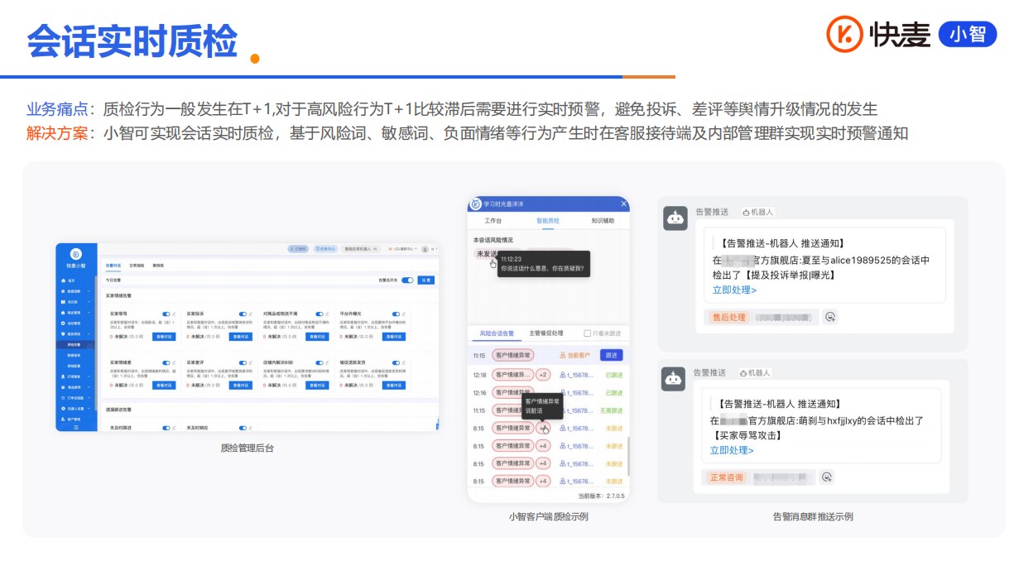1014x561 pixels.
Task: Toggle the 买家投诉 alert switch
Action: pos(243,314)
